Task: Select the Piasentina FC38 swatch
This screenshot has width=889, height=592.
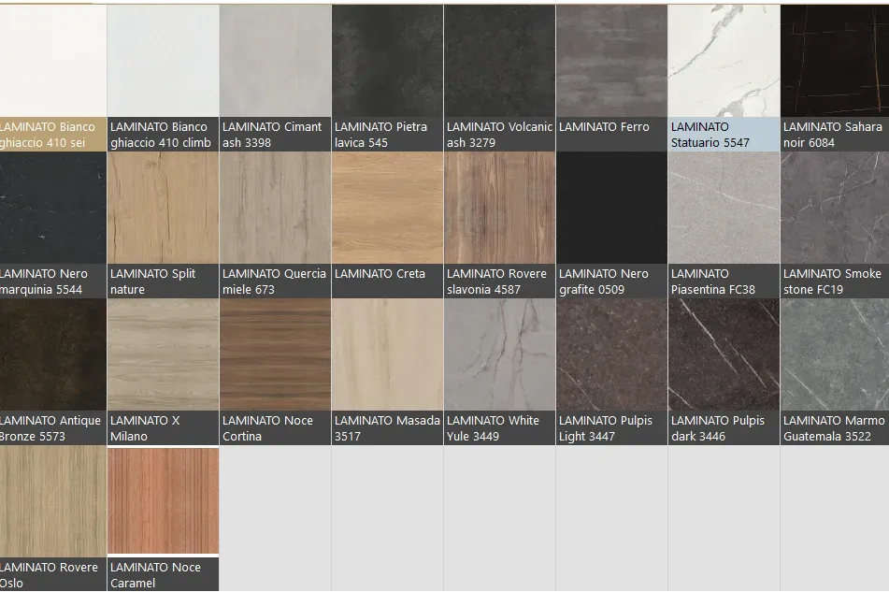Action: (724, 208)
